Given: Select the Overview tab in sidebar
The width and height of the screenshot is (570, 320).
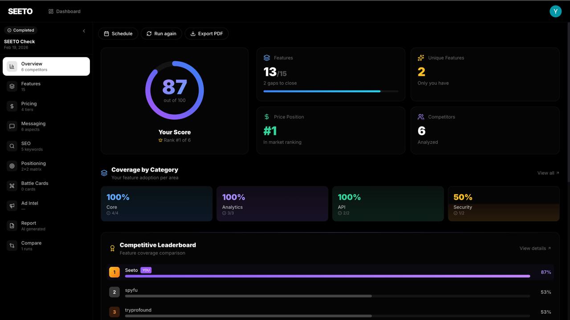Looking at the screenshot, I should pyautogui.click(x=46, y=66).
